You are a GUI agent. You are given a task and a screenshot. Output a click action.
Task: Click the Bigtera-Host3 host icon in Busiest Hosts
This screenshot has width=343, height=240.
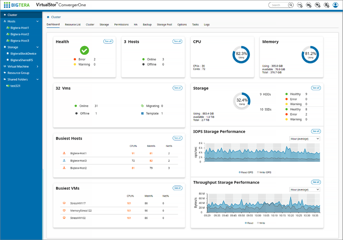pyautogui.click(x=64, y=161)
